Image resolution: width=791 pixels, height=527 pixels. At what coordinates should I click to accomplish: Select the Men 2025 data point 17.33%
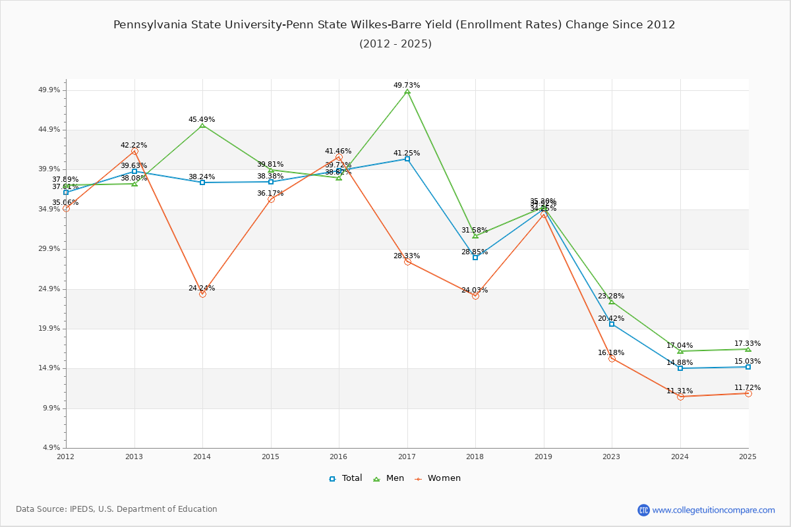(748, 349)
